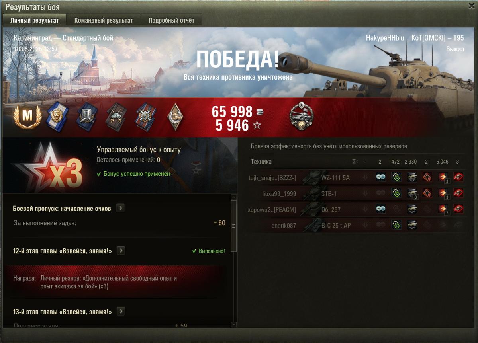
Task: Click blocked damage icon in STB-1 row
Action: click(x=412, y=193)
